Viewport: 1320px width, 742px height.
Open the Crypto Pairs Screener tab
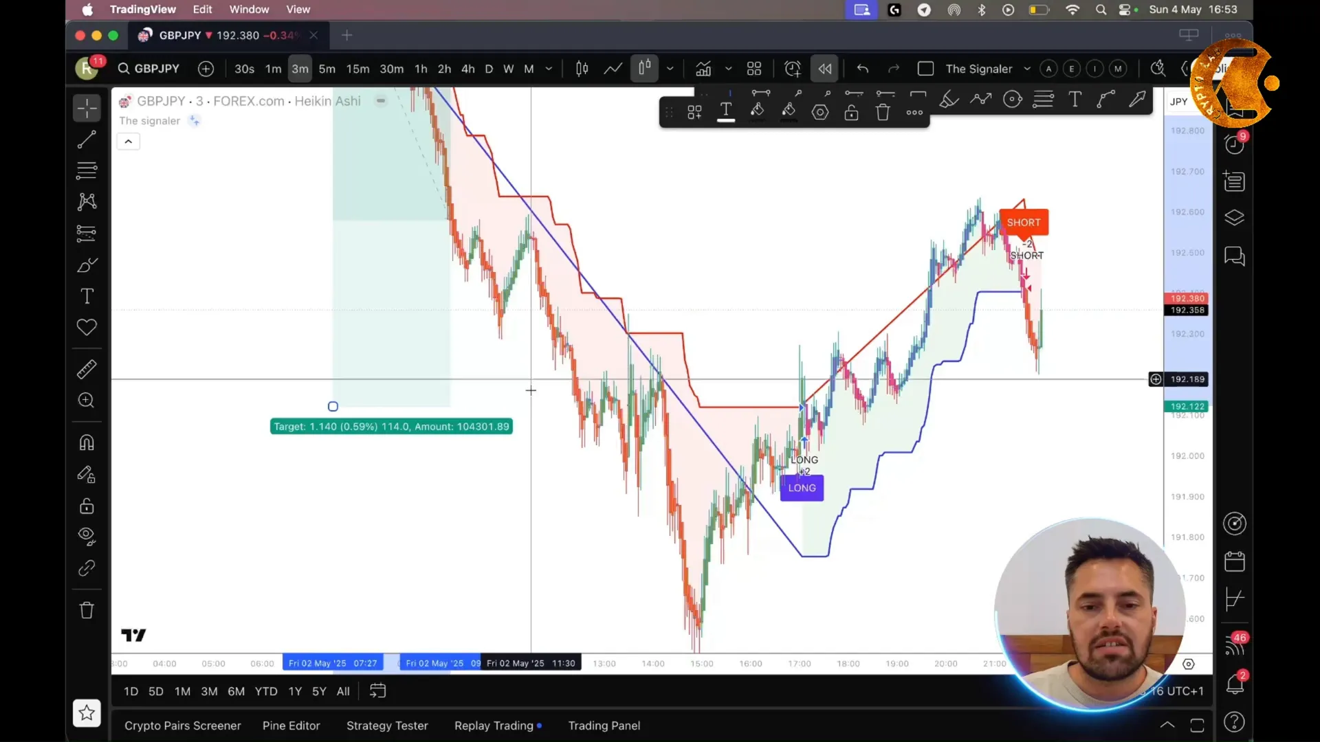pyautogui.click(x=183, y=726)
